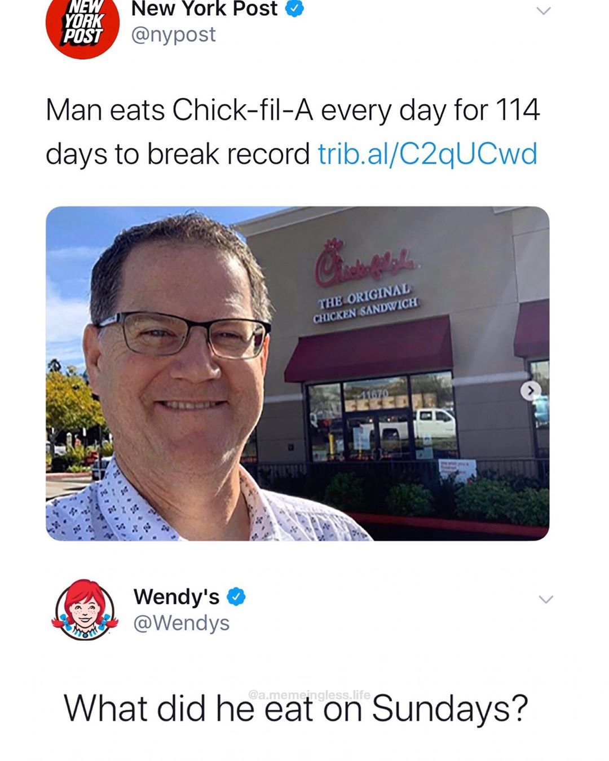Screen dimensions: 609x761
Task: Click the white truck reflected in window
Action: [x=434, y=423]
